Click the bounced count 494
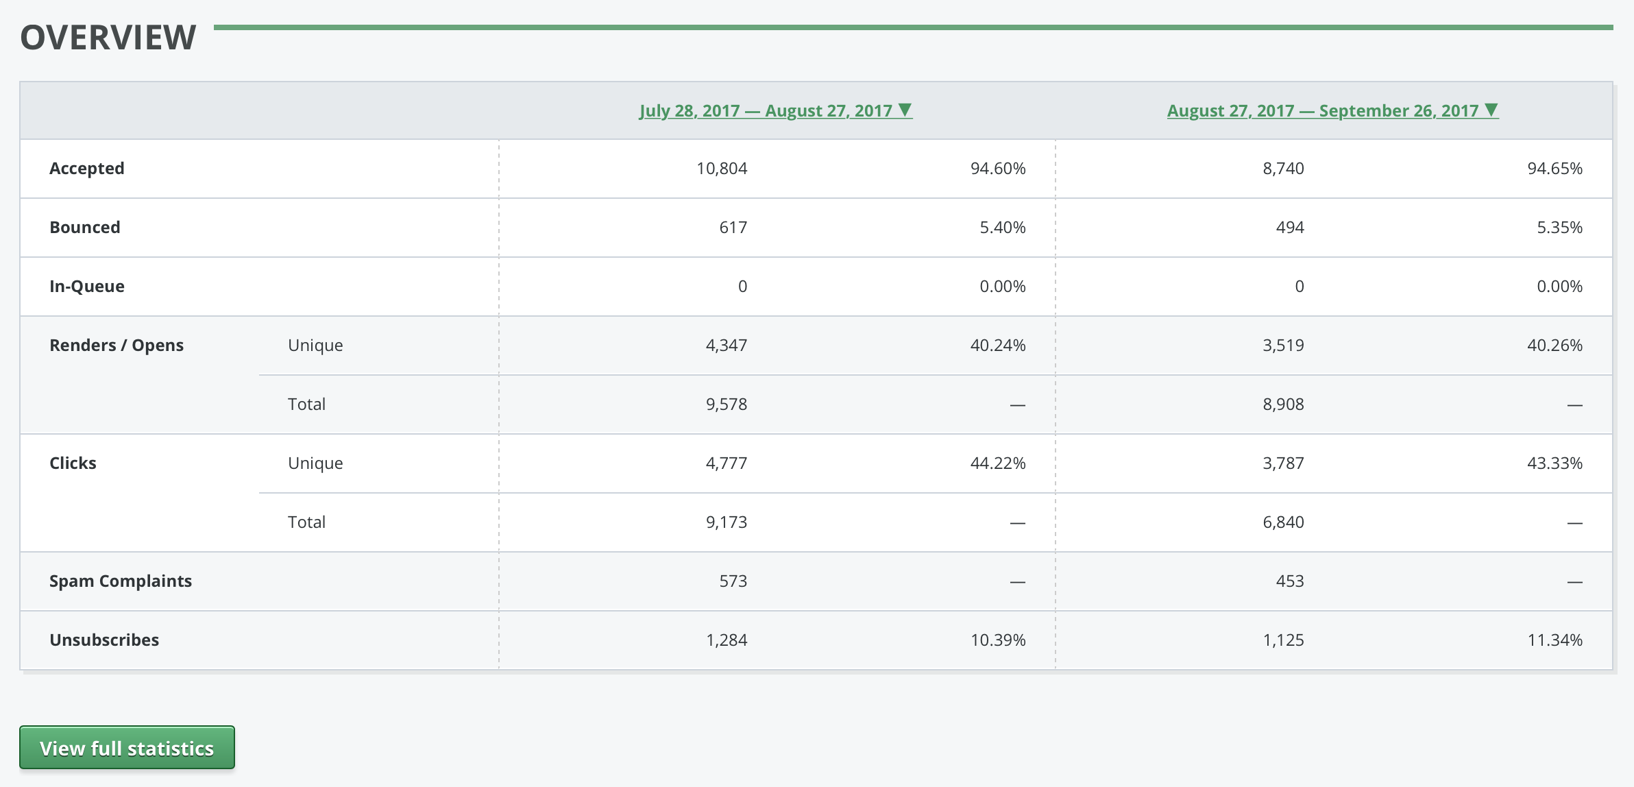Image resolution: width=1634 pixels, height=787 pixels. pyautogui.click(x=1289, y=228)
